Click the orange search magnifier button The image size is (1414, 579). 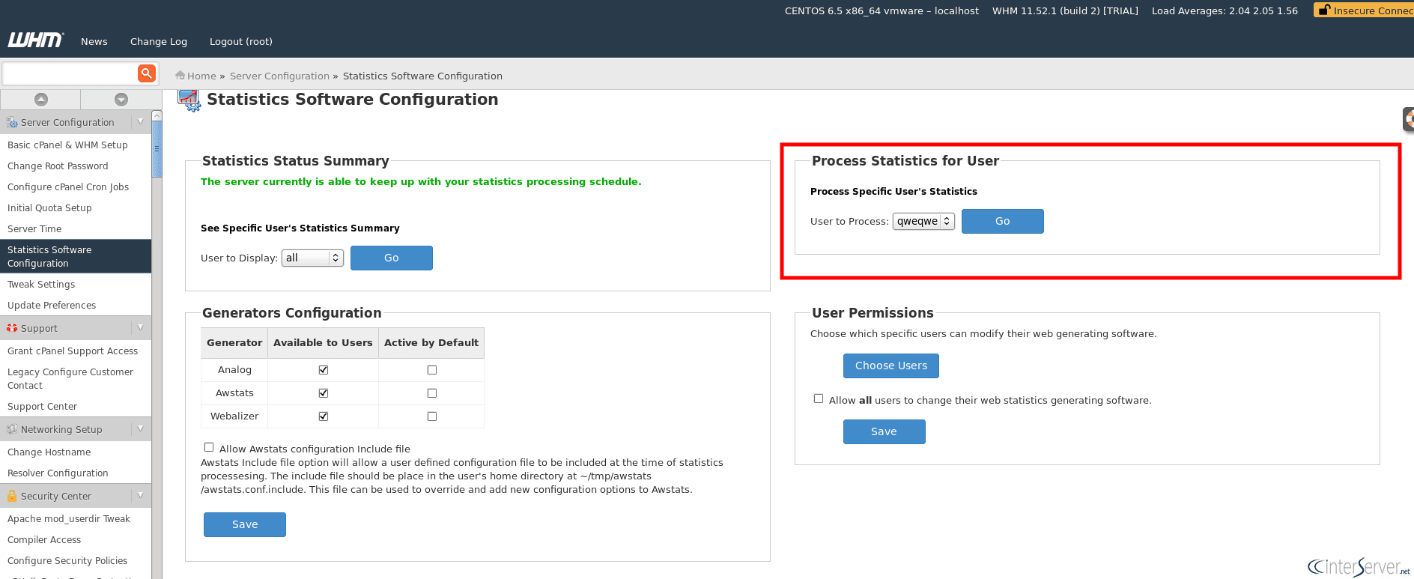[x=147, y=73]
